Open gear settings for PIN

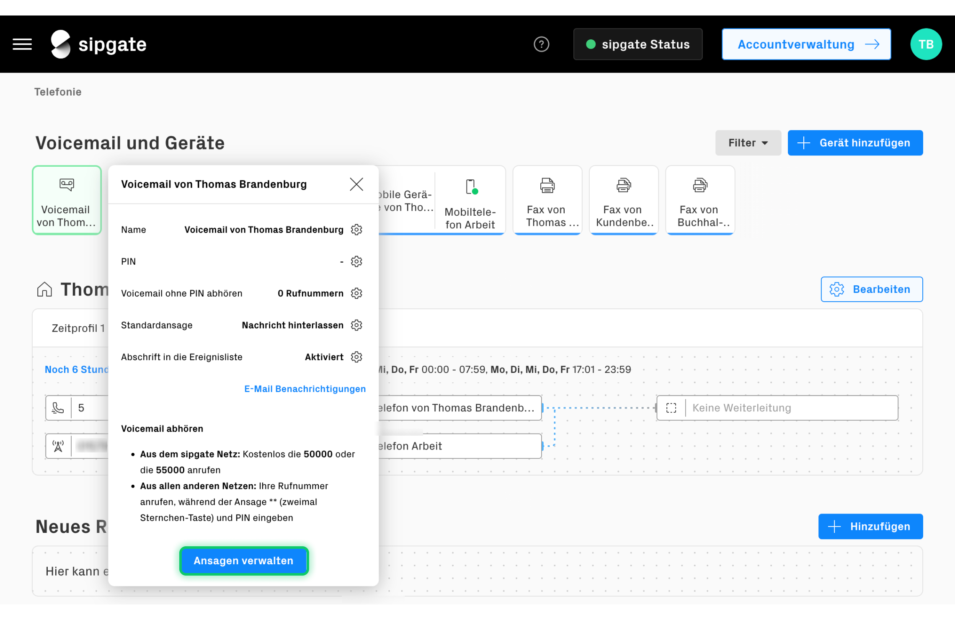[x=356, y=261]
